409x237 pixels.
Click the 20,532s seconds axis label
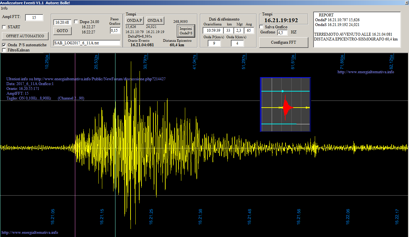click(96, 62)
